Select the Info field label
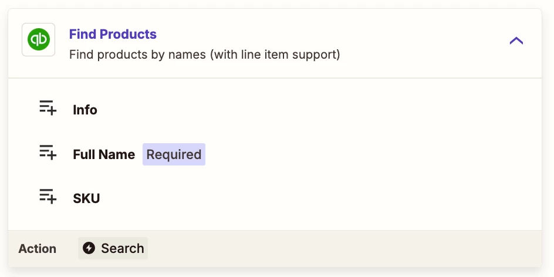The width and height of the screenshot is (554, 277). pos(85,110)
